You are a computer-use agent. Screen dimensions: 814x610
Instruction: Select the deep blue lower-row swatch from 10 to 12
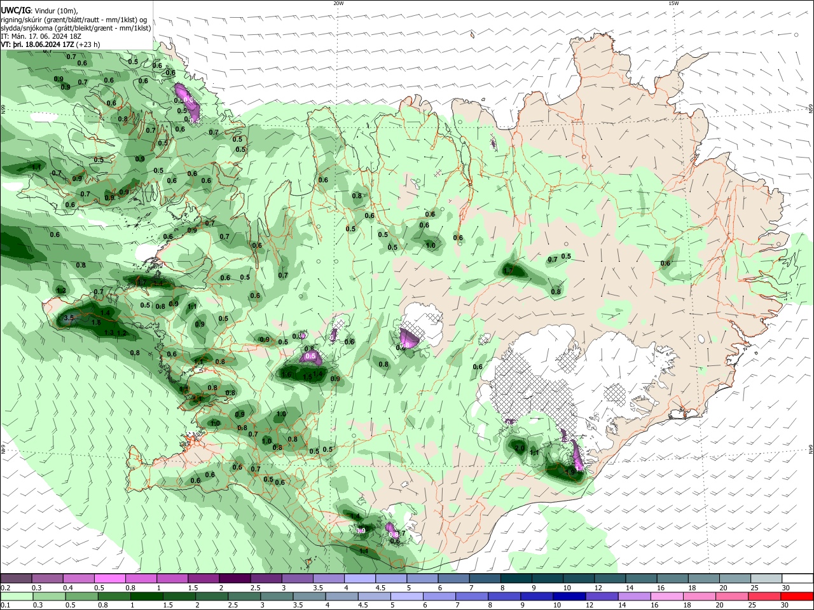[569, 596]
